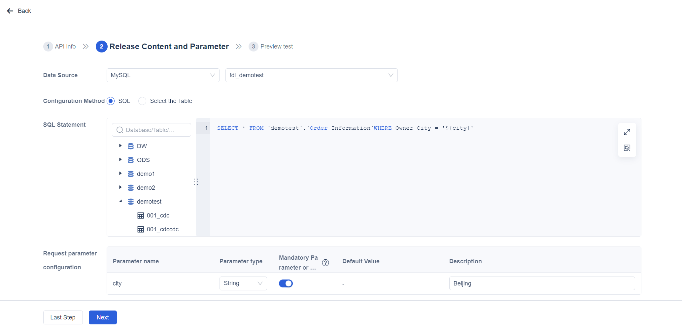This screenshot has width=682, height=329.
Task: Select the 001_cdccdc table row
Action: [158, 229]
